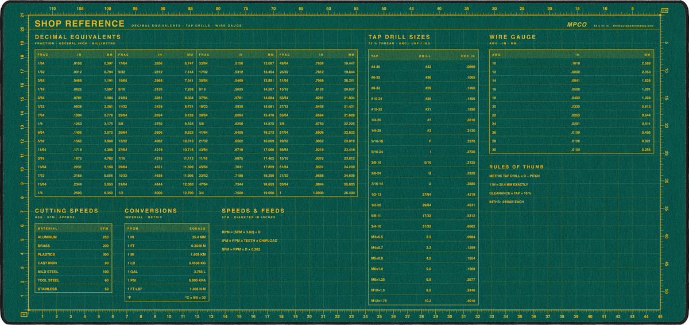Click the '10.2' drill size cell
This screenshot has height=325, width=689.
pos(428,301)
